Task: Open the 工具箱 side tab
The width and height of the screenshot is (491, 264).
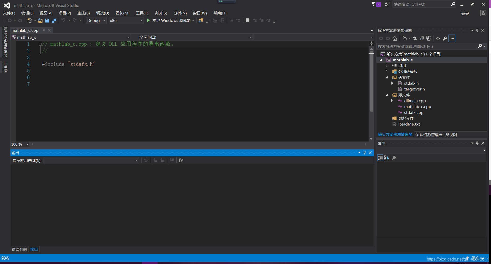Action: [5, 67]
